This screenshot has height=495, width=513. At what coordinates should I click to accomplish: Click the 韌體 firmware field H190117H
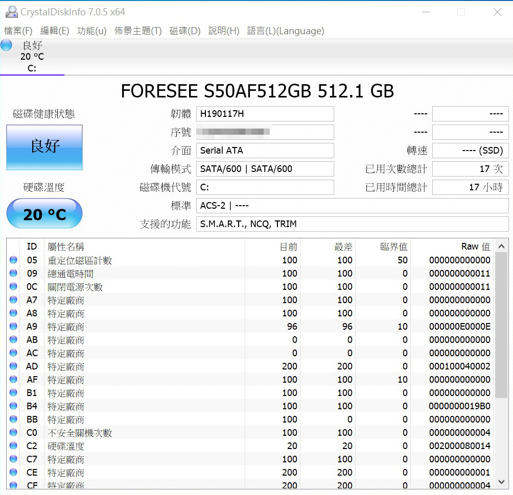[265, 114]
